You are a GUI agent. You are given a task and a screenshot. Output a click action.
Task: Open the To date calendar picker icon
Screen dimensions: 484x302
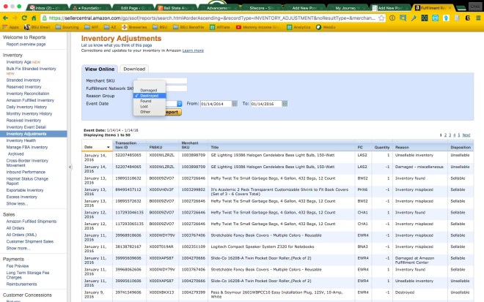(x=285, y=104)
